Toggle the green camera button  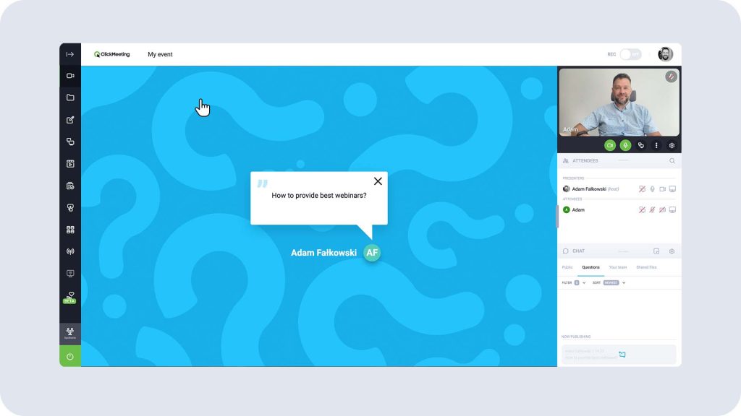point(610,146)
